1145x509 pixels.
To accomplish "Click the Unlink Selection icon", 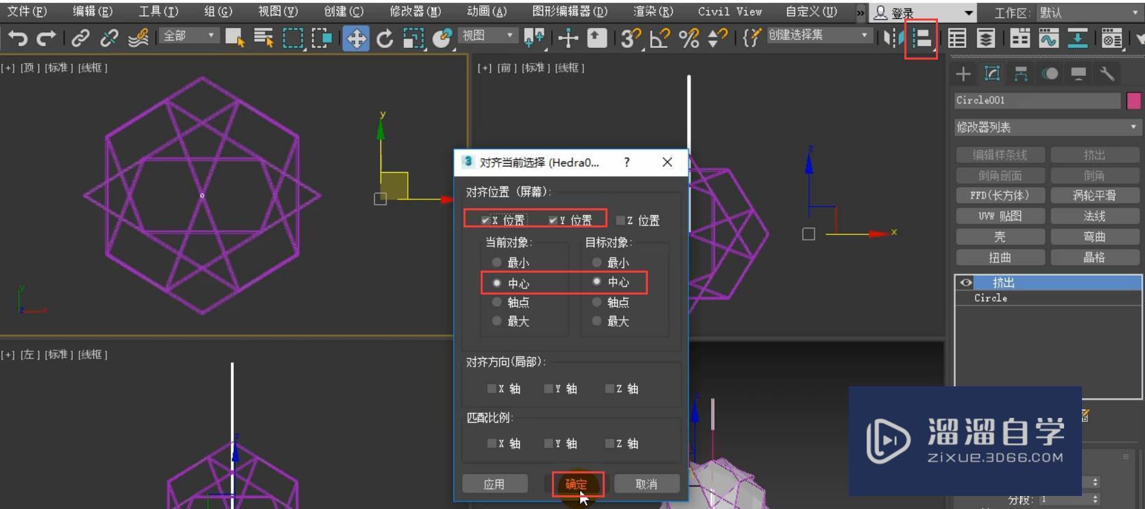I will click(109, 38).
